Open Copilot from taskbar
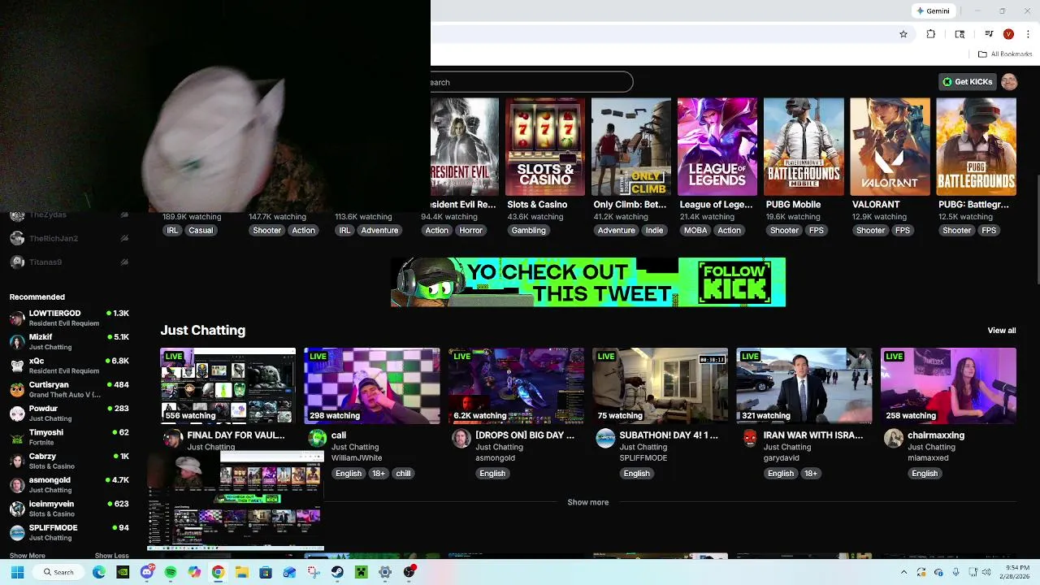 pos(194,572)
